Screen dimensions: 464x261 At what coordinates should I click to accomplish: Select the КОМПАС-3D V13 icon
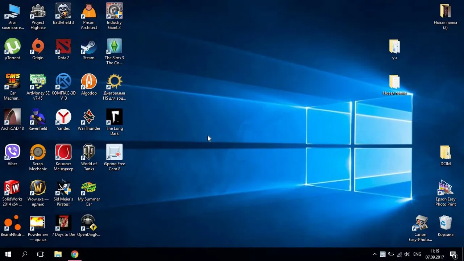pos(63,87)
